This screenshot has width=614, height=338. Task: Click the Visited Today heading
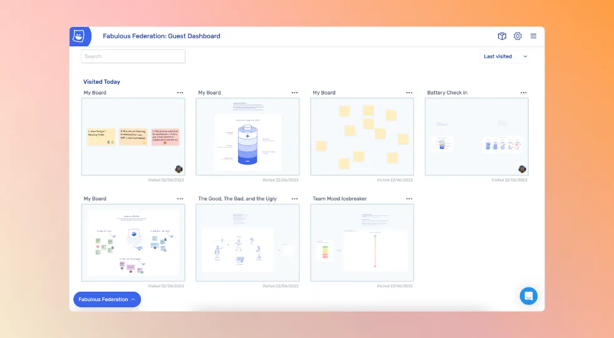[101, 82]
